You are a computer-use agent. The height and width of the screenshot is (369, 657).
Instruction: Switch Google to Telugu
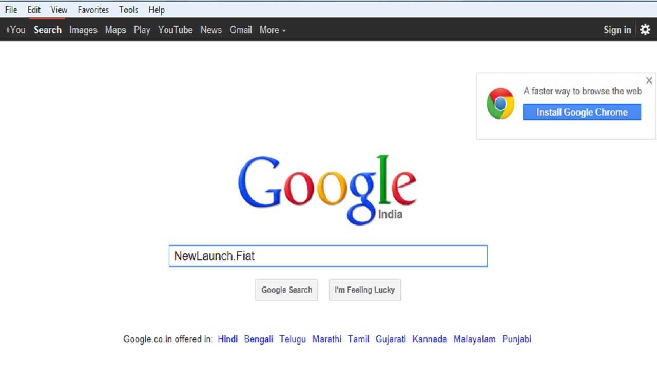293,339
